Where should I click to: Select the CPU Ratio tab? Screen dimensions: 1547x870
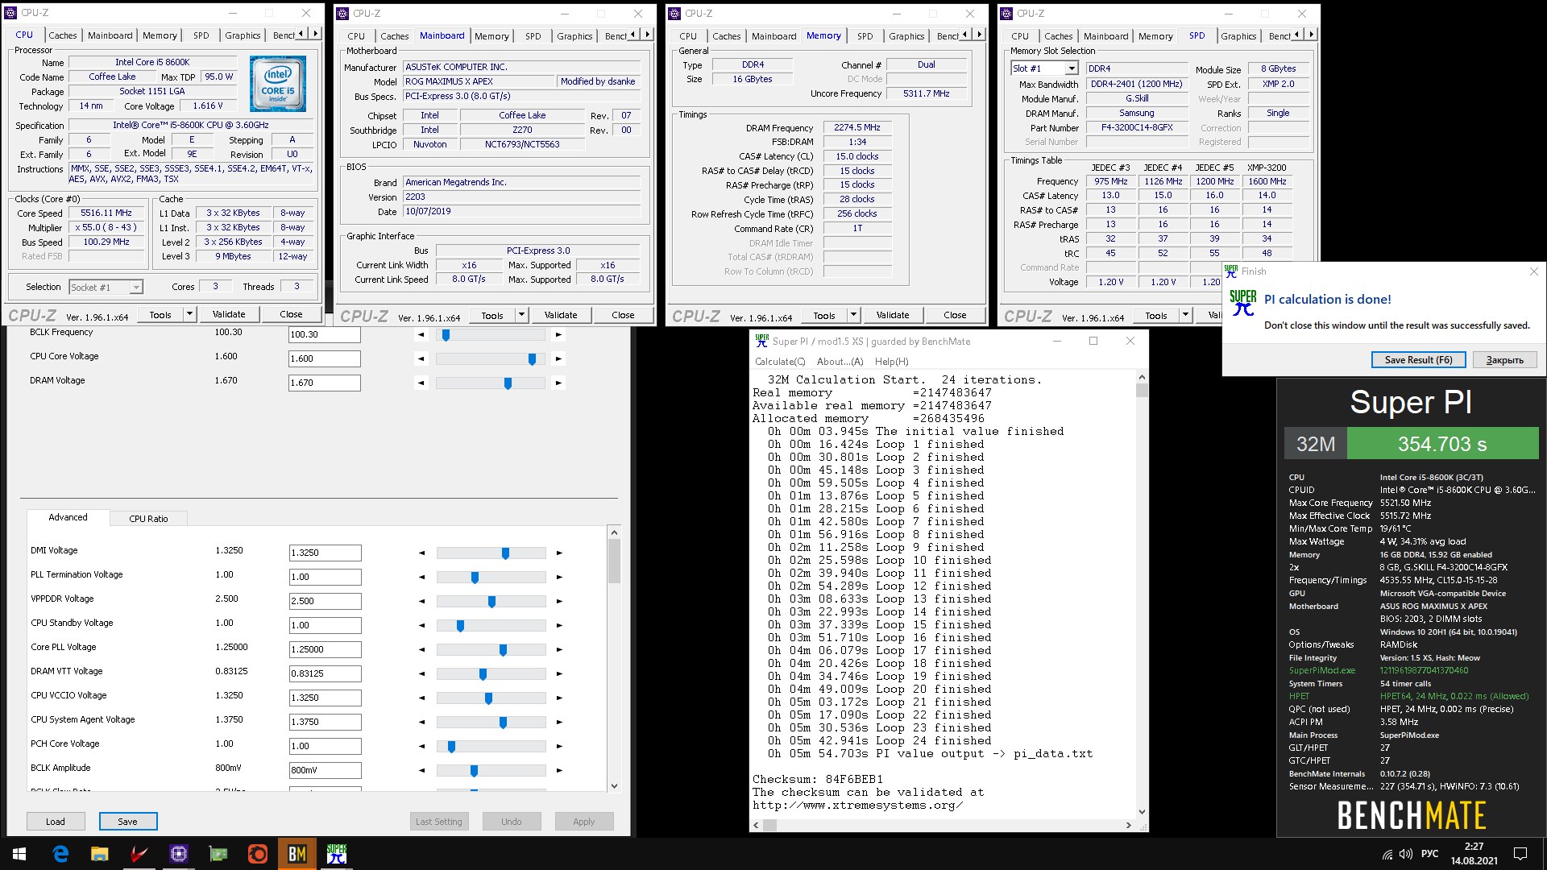pos(148,519)
